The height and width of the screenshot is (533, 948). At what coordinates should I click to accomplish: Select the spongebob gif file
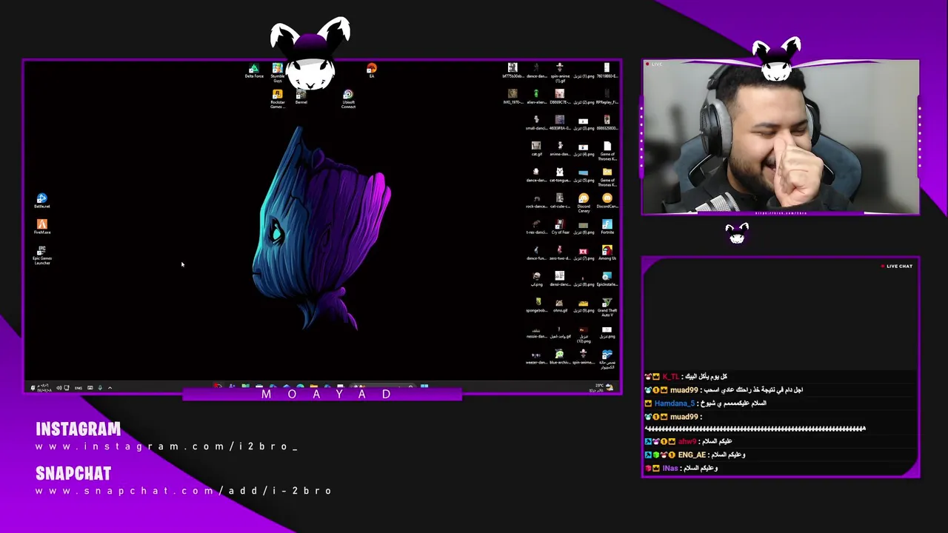(536, 304)
